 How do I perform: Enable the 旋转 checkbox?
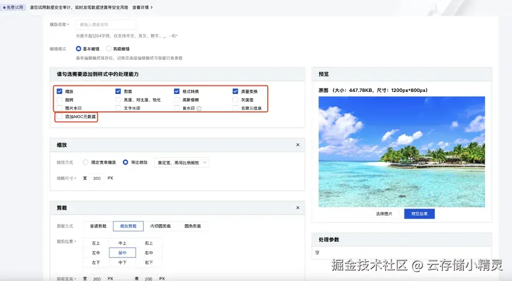(59, 100)
